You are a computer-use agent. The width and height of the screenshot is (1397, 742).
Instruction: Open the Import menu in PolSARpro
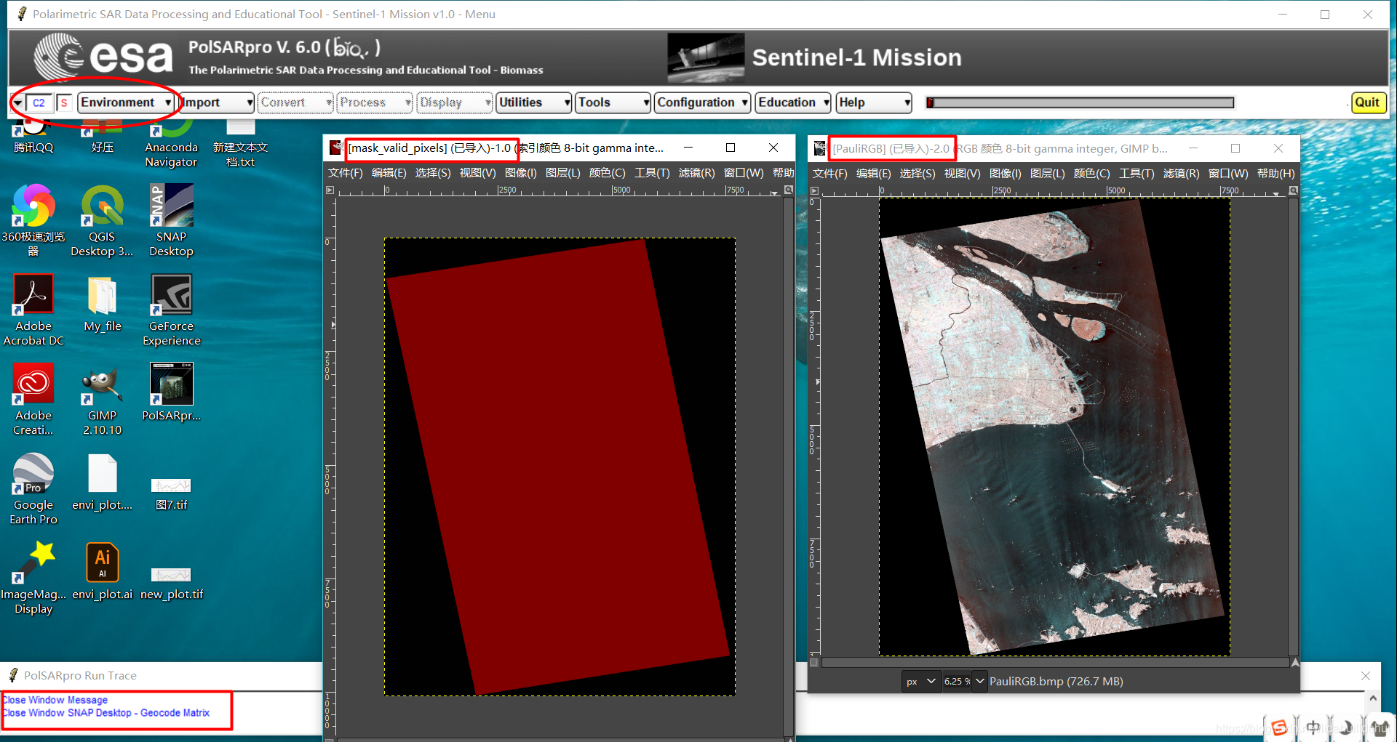point(216,102)
